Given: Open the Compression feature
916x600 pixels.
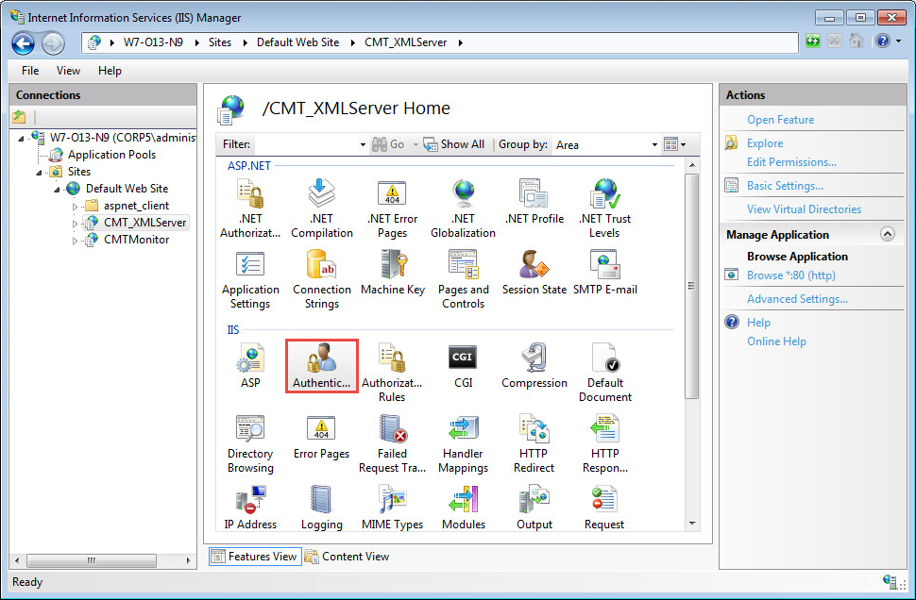Looking at the screenshot, I should pyautogui.click(x=534, y=366).
